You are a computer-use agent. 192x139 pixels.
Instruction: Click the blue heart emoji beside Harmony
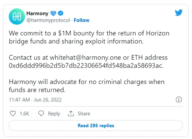tap(53, 13)
